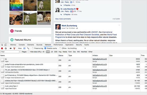Switch to large request rows view

[24, 48]
